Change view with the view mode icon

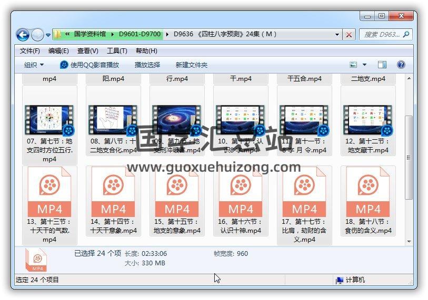(353, 65)
